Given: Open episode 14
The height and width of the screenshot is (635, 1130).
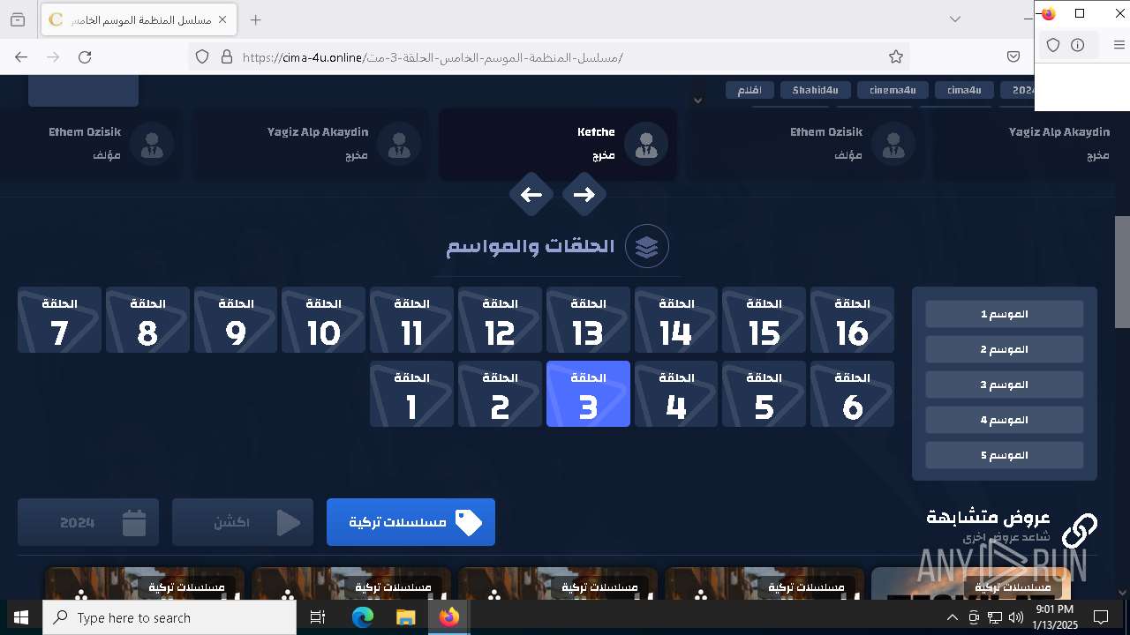Looking at the screenshot, I should (x=676, y=320).
